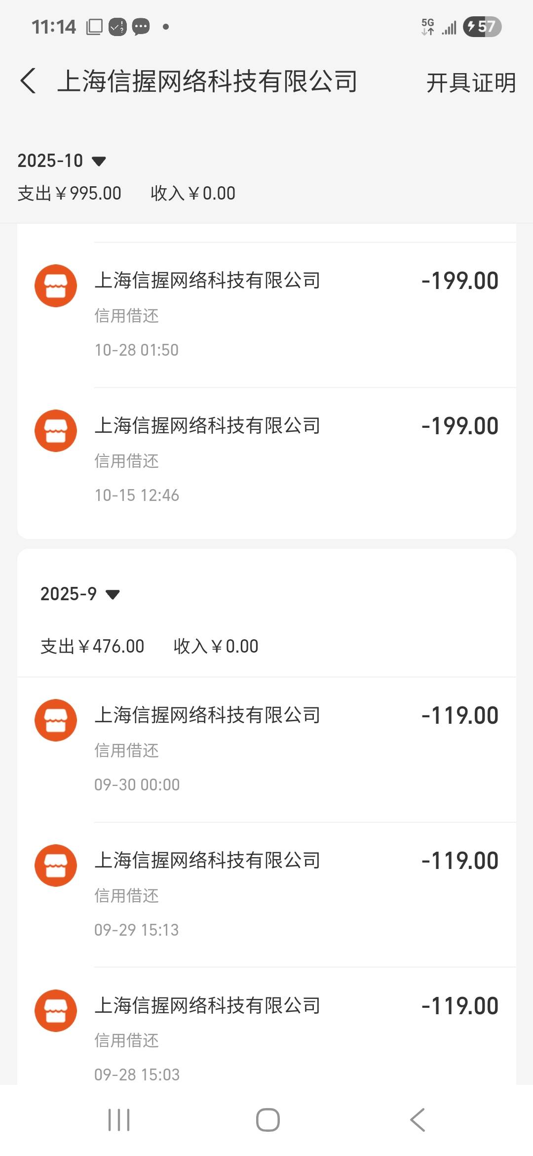Expand the 2025-9 month dropdown arrow
Image resolution: width=533 pixels, height=1156 pixels.
pos(113,594)
